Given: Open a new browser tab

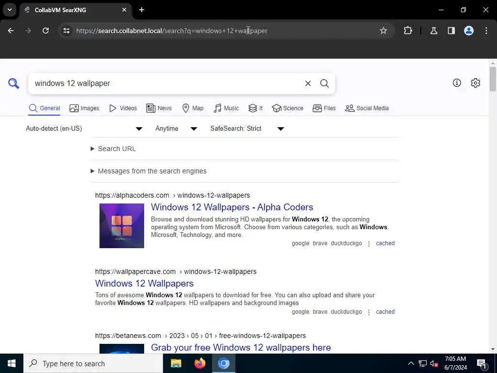Looking at the screenshot, I should (x=142, y=10).
